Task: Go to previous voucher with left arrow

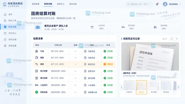Action: [x=172, y=39]
